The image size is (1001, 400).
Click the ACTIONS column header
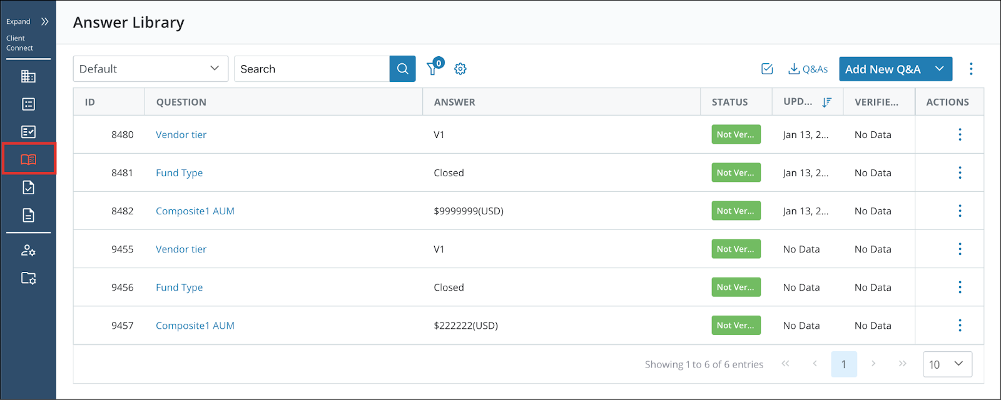(x=948, y=102)
